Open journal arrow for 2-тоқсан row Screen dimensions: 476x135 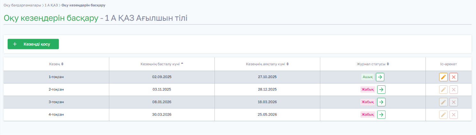coord(381,90)
